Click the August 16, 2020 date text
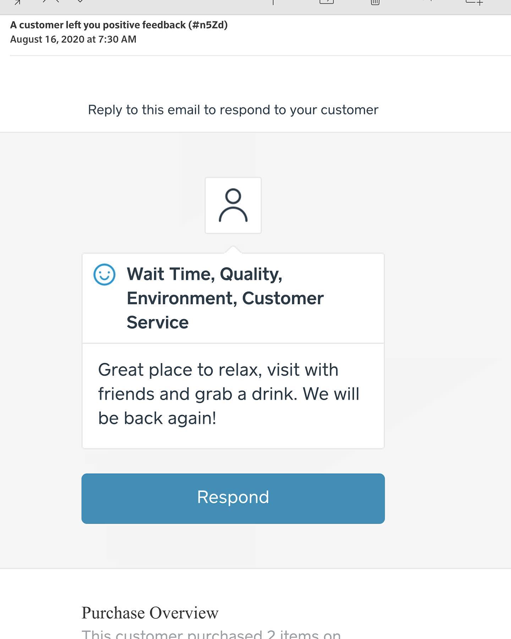The image size is (511, 639). pos(73,39)
